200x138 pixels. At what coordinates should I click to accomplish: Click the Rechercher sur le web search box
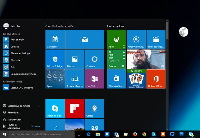click(42, 134)
